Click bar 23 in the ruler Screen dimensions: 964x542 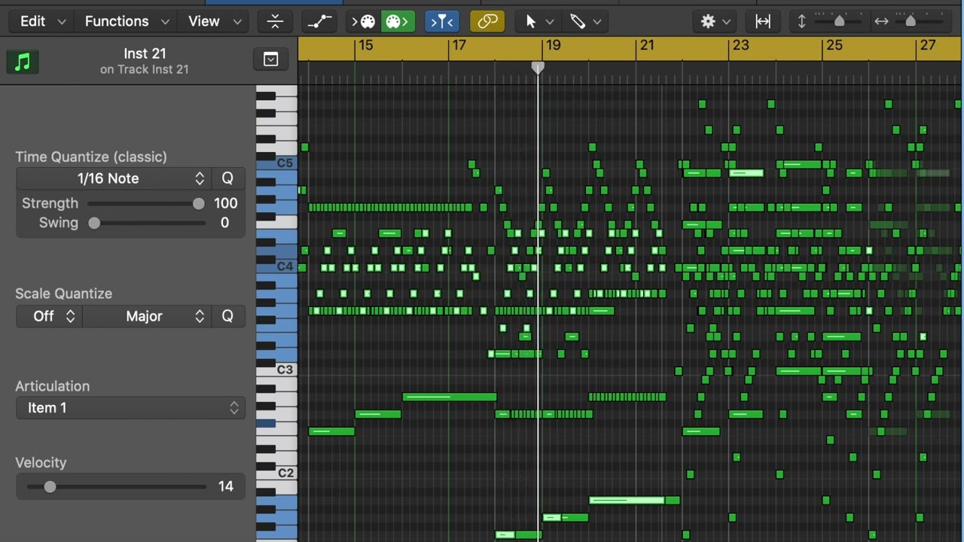[741, 45]
